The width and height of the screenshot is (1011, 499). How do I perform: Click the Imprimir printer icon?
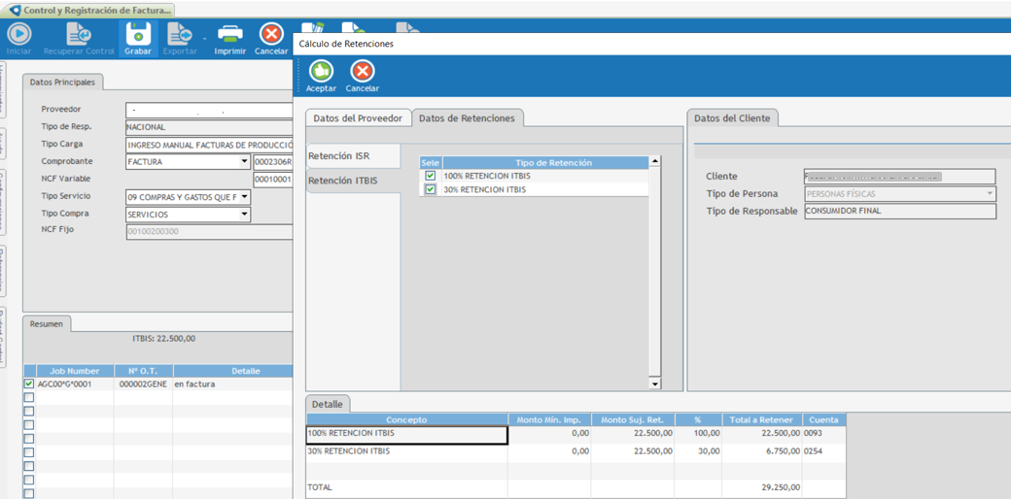[x=230, y=33]
